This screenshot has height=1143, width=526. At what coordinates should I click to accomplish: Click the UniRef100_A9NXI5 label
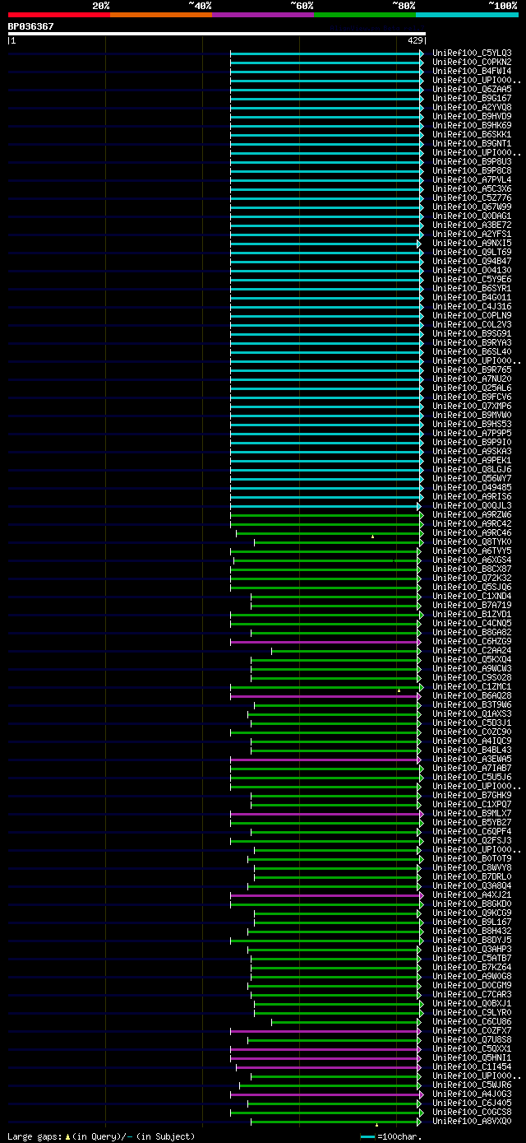point(472,244)
